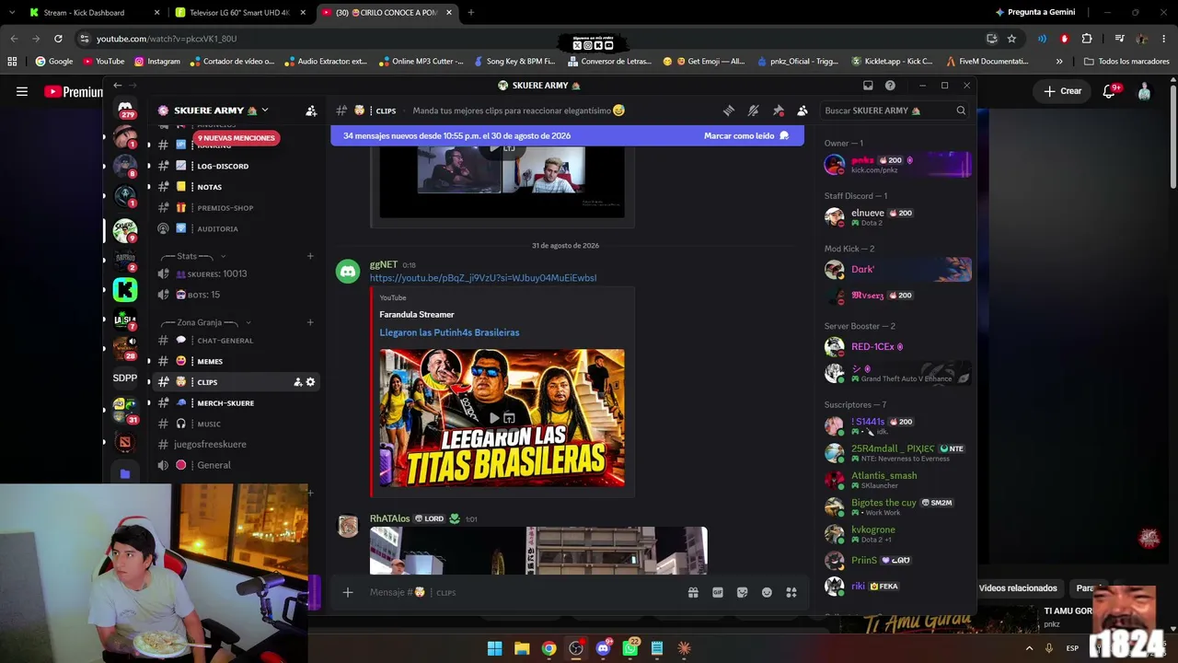Click the search magnifier in Discord
Screen dimensions: 1178x663
[x=961, y=110]
